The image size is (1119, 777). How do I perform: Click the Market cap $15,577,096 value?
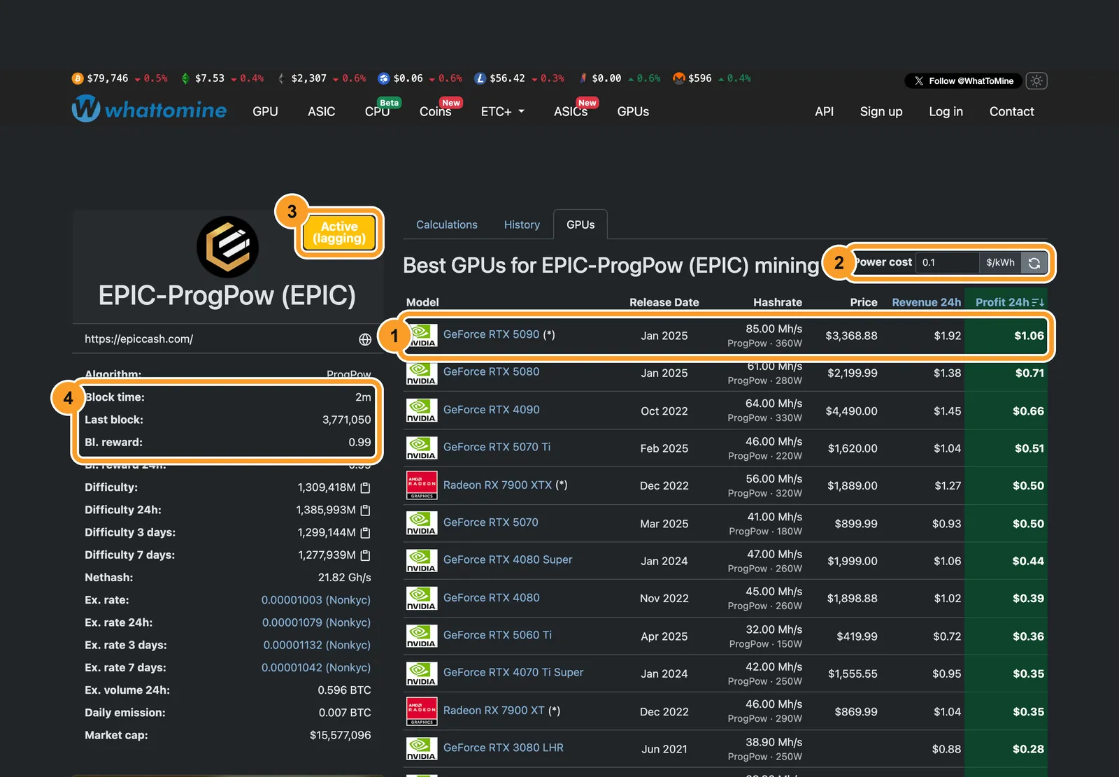coord(341,735)
